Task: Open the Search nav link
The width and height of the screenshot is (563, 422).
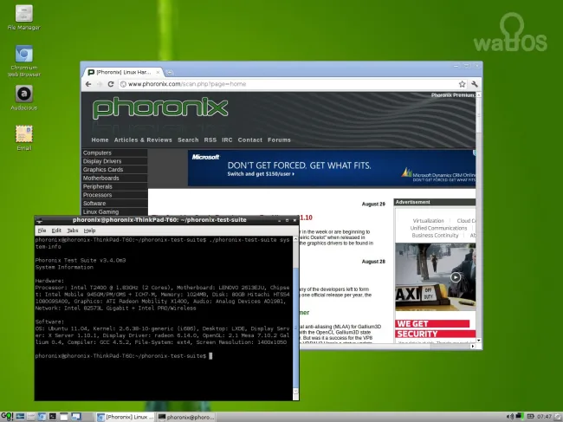Action: (188, 140)
